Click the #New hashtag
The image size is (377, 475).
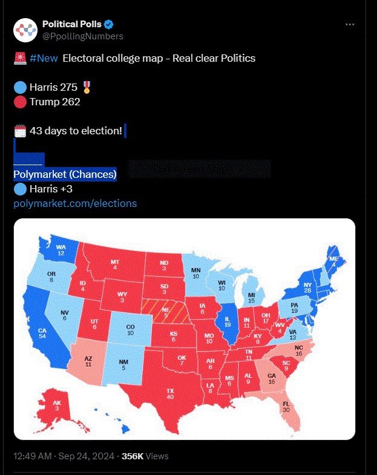(x=43, y=58)
